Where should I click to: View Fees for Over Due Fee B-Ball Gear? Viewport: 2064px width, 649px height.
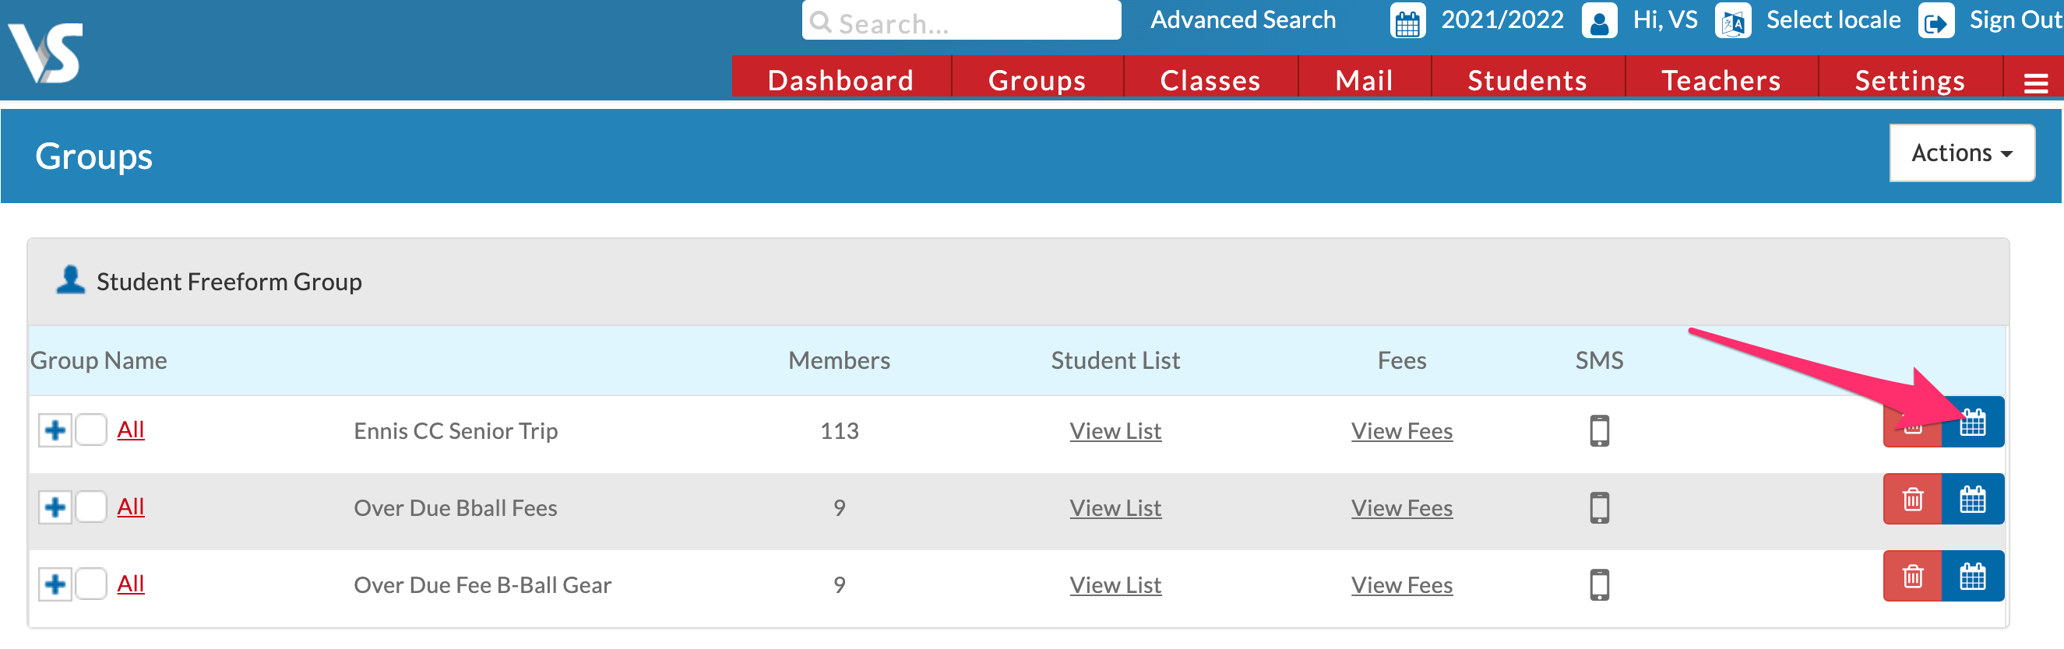click(x=1401, y=584)
